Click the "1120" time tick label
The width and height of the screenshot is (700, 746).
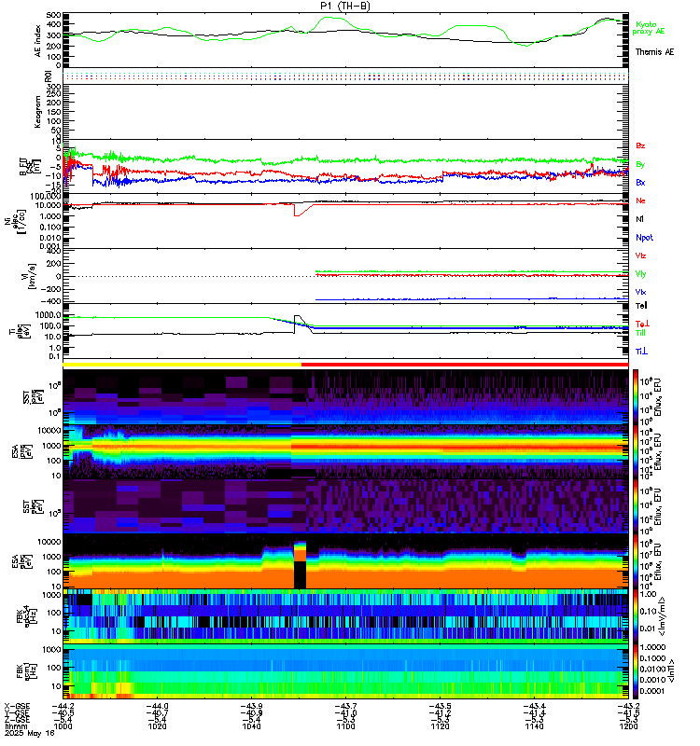coord(440,726)
